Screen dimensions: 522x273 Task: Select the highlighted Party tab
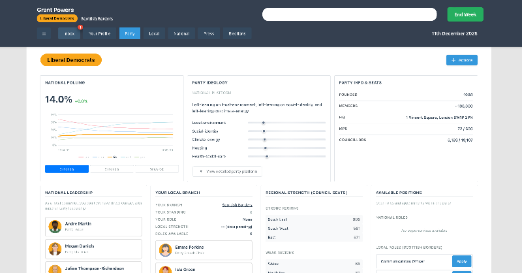click(x=130, y=33)
